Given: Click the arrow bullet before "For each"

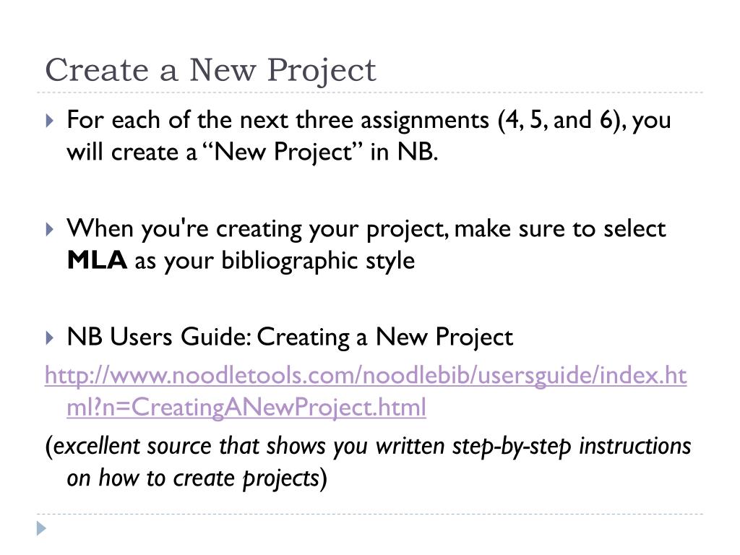Looking at the screenshot, I should pos(50,121).
